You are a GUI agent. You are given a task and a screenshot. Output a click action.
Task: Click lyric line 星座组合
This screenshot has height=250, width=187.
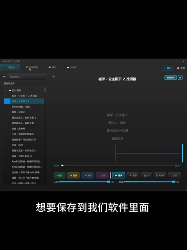[117, 138]
